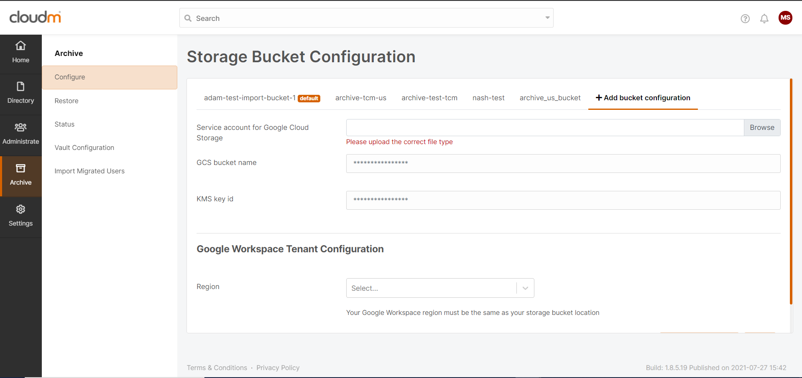This screenshot has width=802, height=378.
Task: Switch to archive-test-tcm tab
Action: click(429, 98)
